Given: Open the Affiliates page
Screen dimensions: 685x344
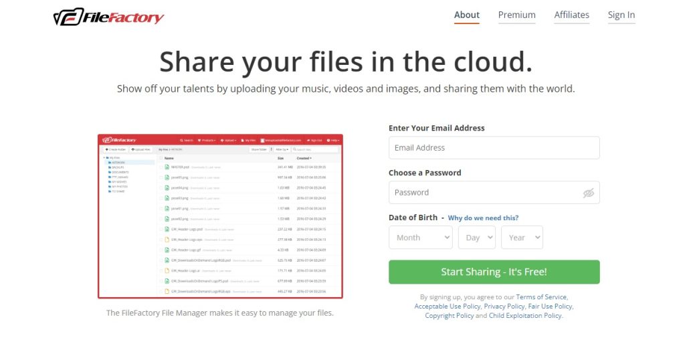Looking at the screenshot, I should [x=571, y=15].
